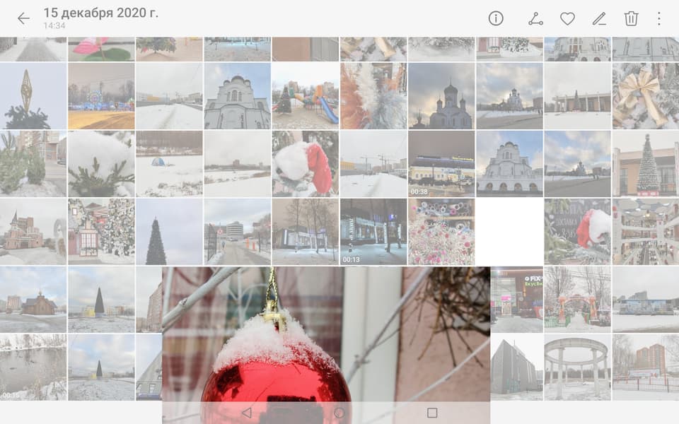
Task: Open orange and white tinsel garland photo
Action: coord(373,96)
